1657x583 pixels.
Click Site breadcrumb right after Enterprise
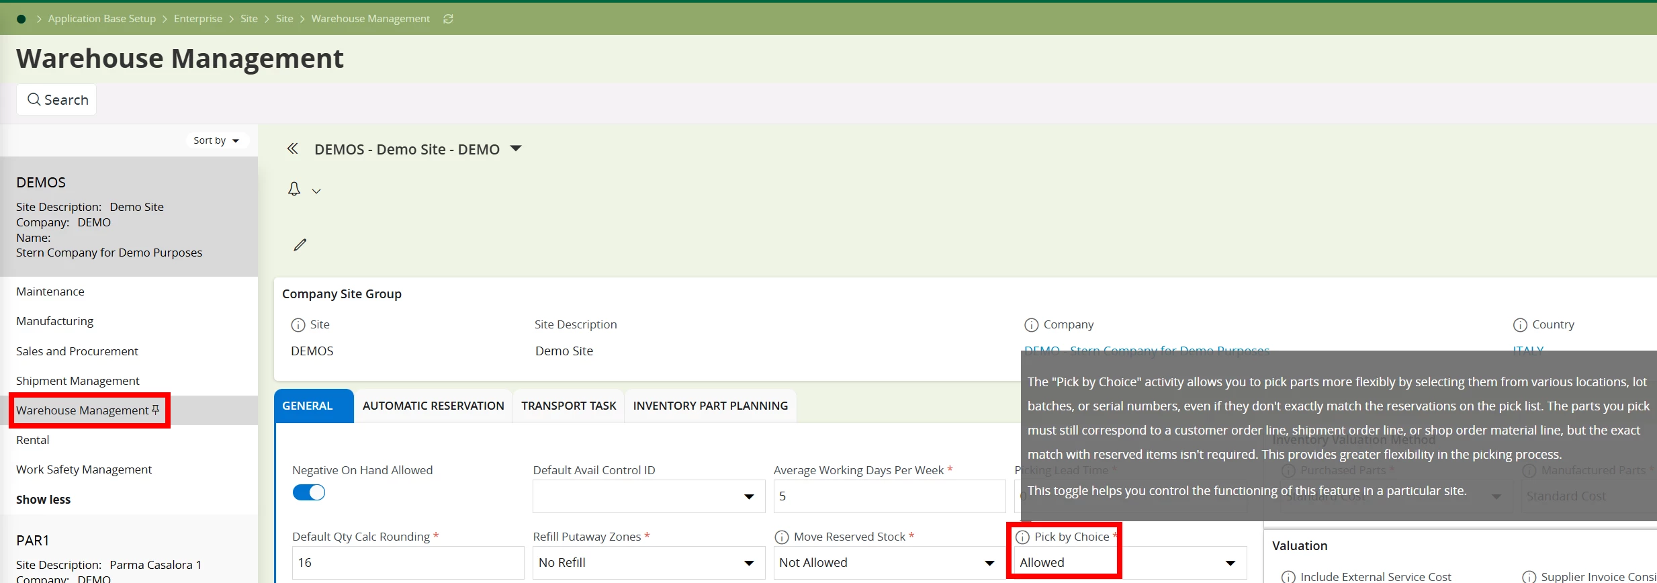coord(249,19)
